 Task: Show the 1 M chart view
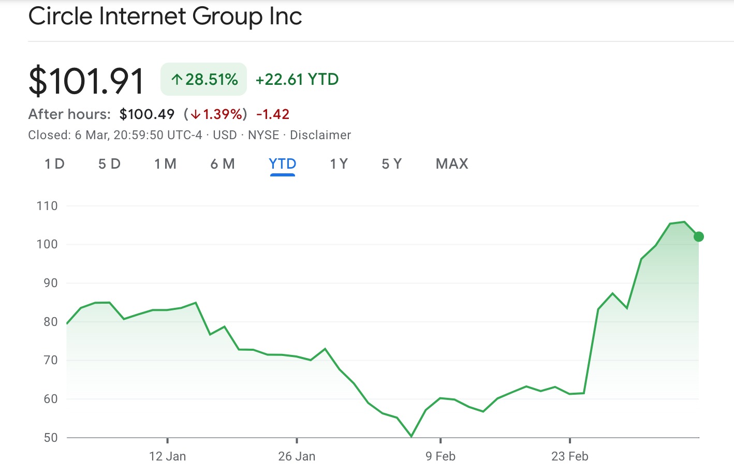pos(165,164)
